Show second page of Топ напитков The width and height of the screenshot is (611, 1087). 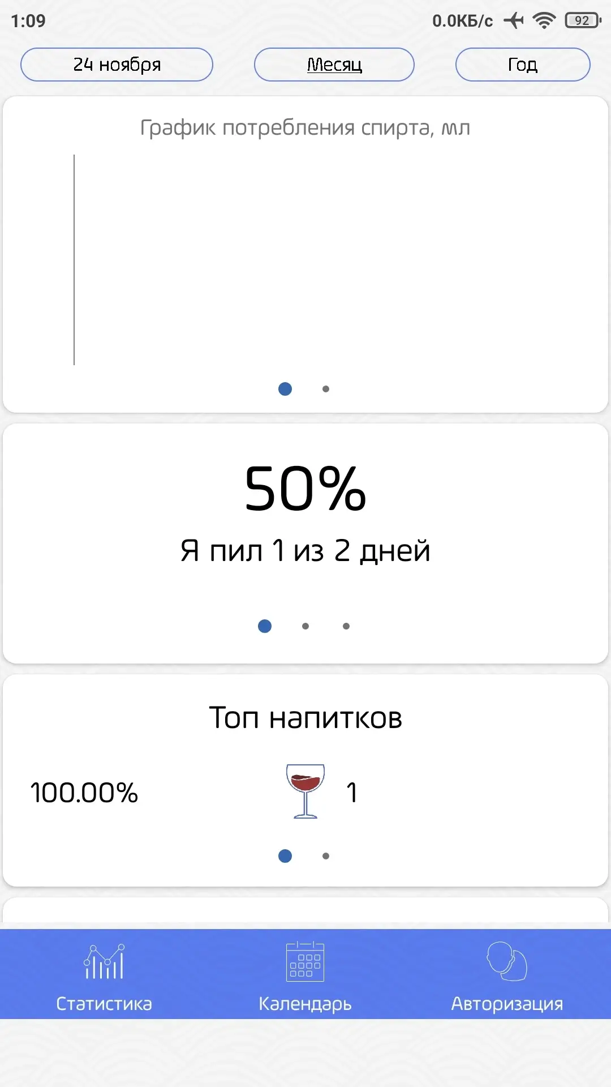pyautogui.click(x=326, y=856)
